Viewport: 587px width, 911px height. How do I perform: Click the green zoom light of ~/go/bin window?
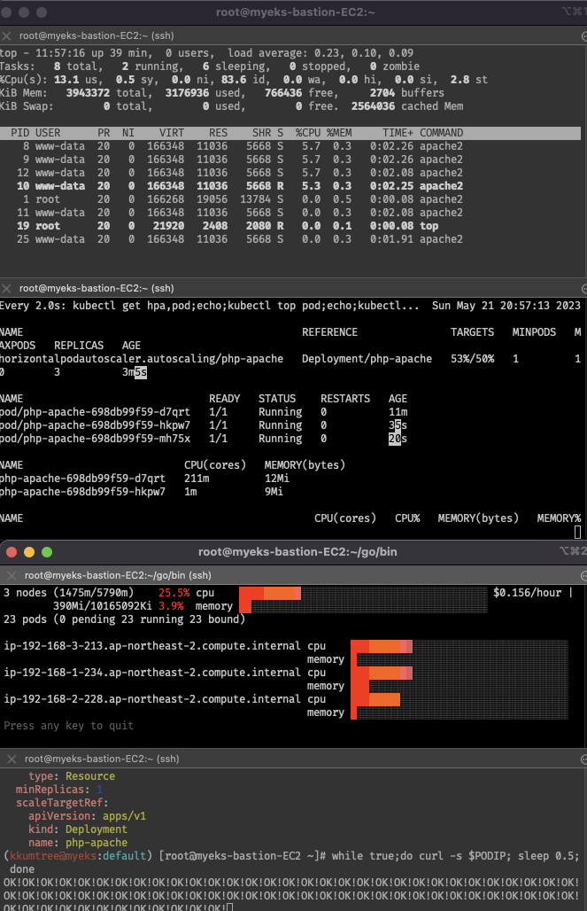click(x=47, y=552)
